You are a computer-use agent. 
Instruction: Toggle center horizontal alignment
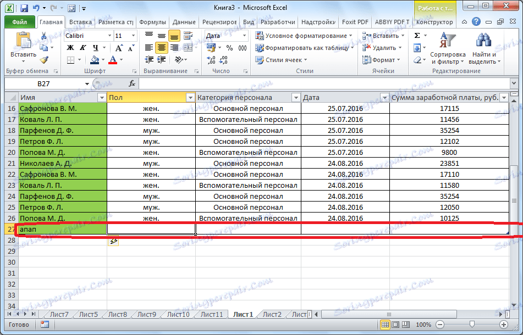pyautogui.click(x=161, y=48)
